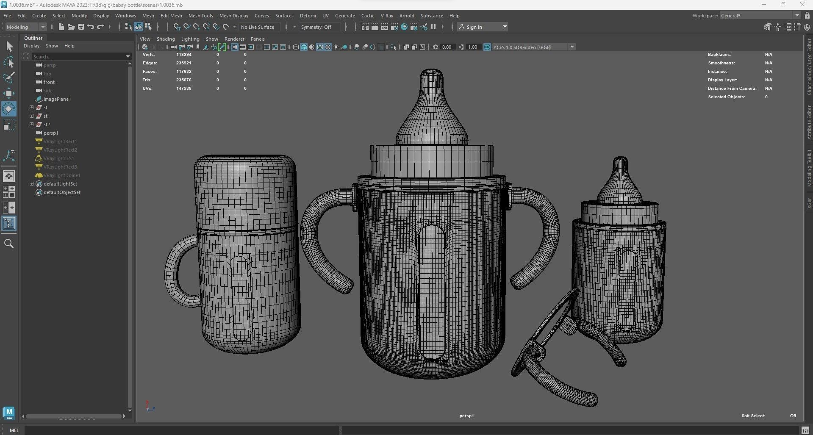This screenshot has height=435, width=813.
Task: Pick the Paint Selection tool in toolbox
Action: (x=9, y=78)
